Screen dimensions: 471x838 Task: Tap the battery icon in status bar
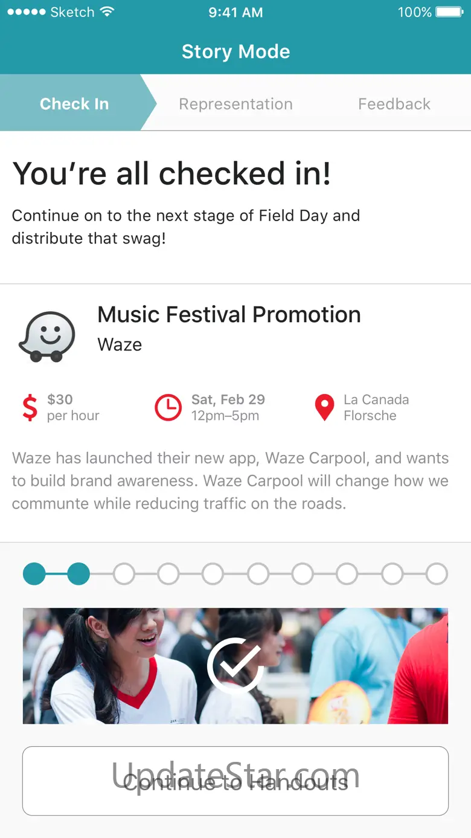point(449,12)
